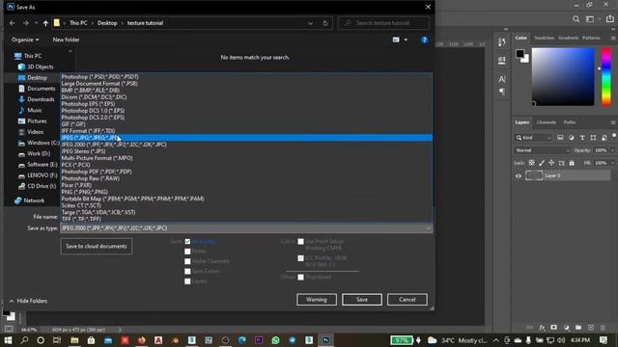Click the Save button
Viewport: 618px width, 347px height.
(x=362, y=300)
